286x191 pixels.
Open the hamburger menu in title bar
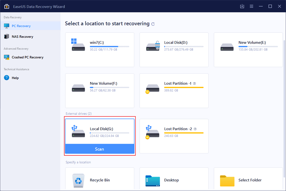click(251, 6)
